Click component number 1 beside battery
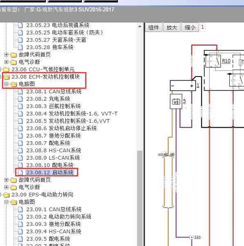Image resolution: width=244 pixels, height=246 pixels. (198, 86)
